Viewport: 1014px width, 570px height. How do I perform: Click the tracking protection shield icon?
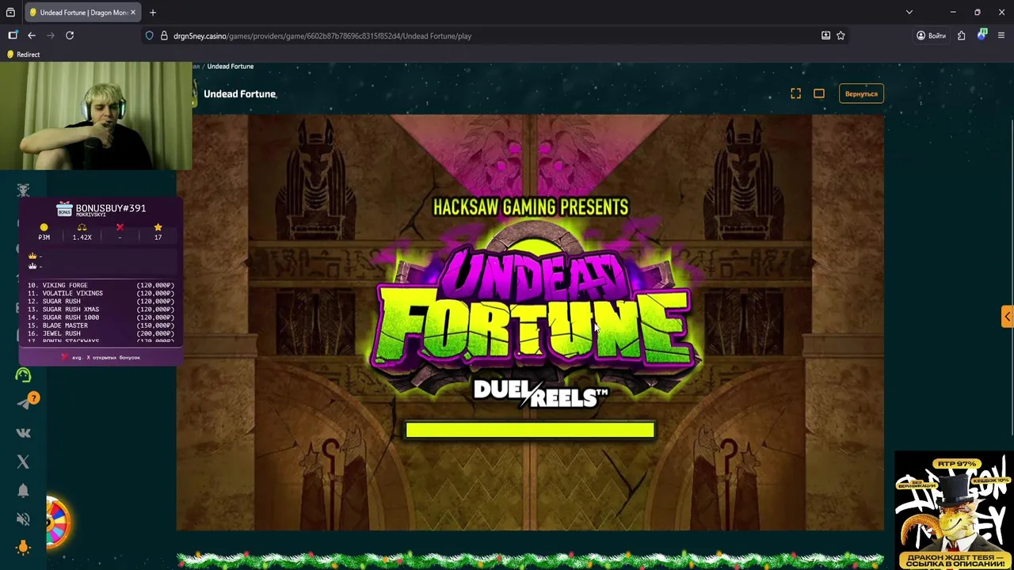coord(149,36)
